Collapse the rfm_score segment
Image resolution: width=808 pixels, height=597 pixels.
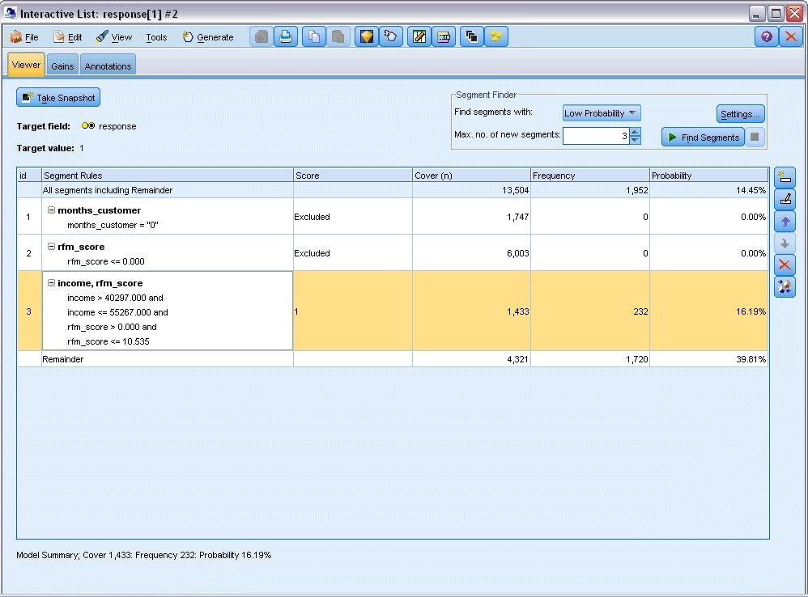[x=51, y=247]
